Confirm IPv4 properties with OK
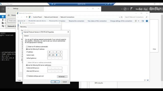This screenshot has width=163, height=91. 55,82
